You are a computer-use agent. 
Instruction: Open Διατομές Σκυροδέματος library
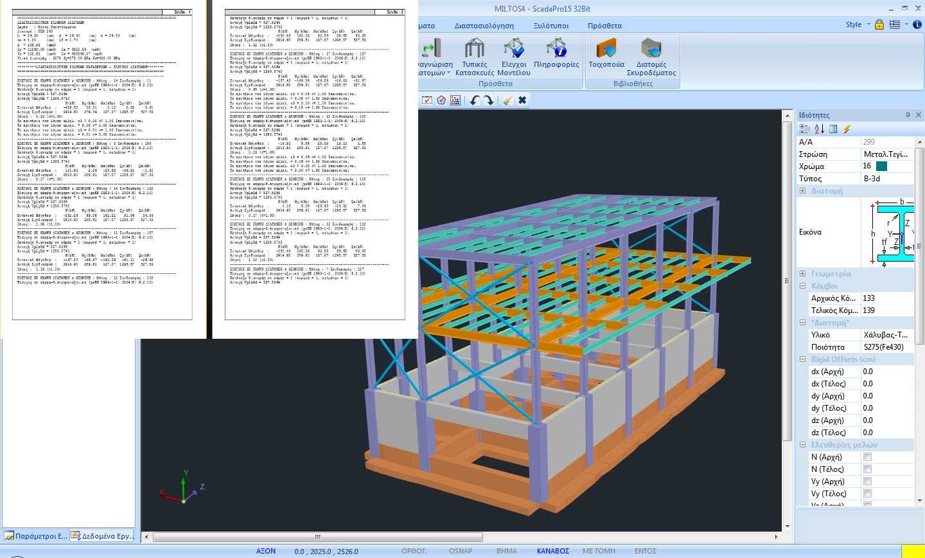651,57
